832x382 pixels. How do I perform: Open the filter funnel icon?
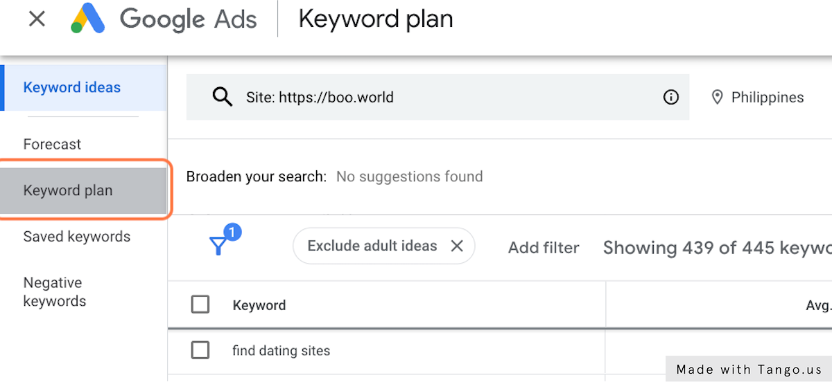218,246
